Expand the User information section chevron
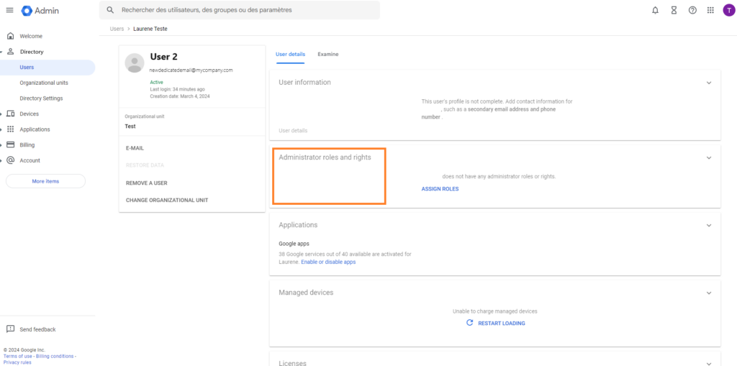 click(x=709, y=83)
